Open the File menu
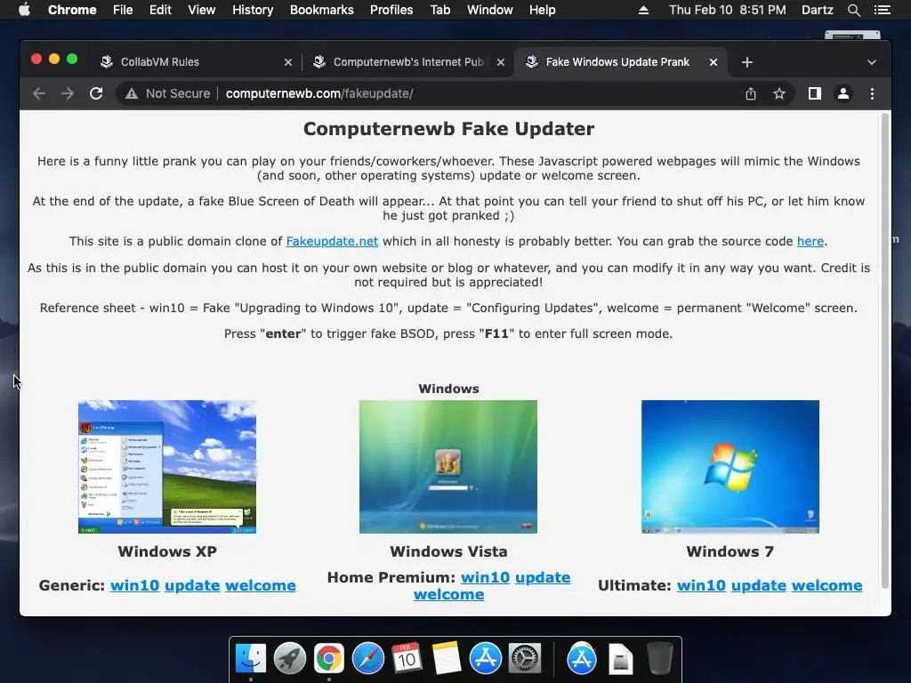This screenshot has width=911, height=683. pos(123,10)
